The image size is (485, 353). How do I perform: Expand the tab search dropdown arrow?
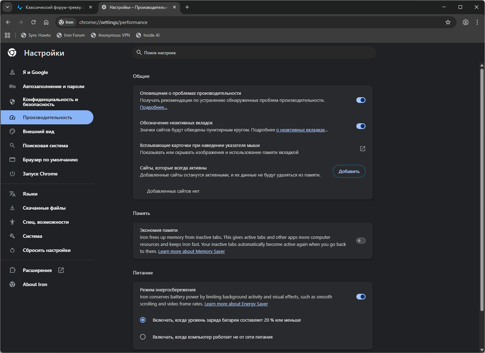7,7
